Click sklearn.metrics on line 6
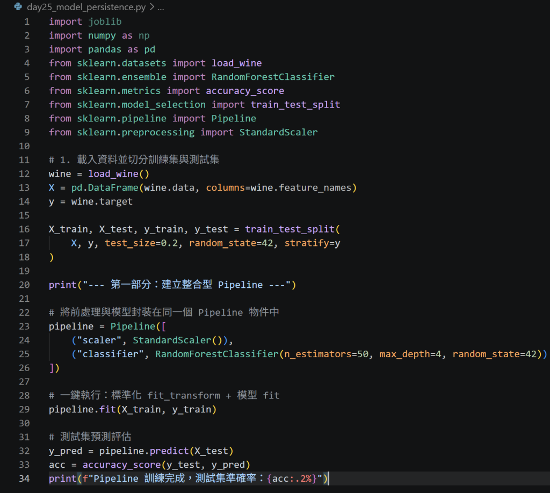This screenshot has height=493, width=550. [x=119, y=91]
